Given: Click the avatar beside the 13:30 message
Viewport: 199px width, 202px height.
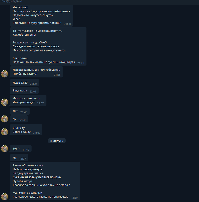Looking at the screenshot, I should [x=5, y=197].
